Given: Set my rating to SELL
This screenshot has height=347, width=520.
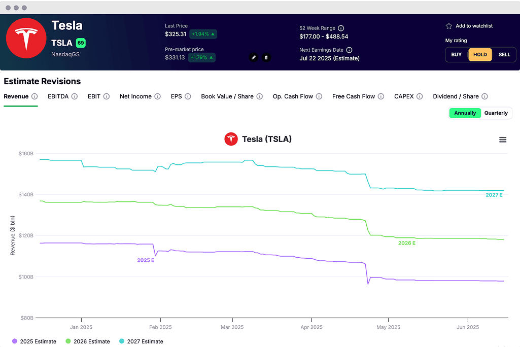Looking at the screenshot, I should tap(504, 55).
